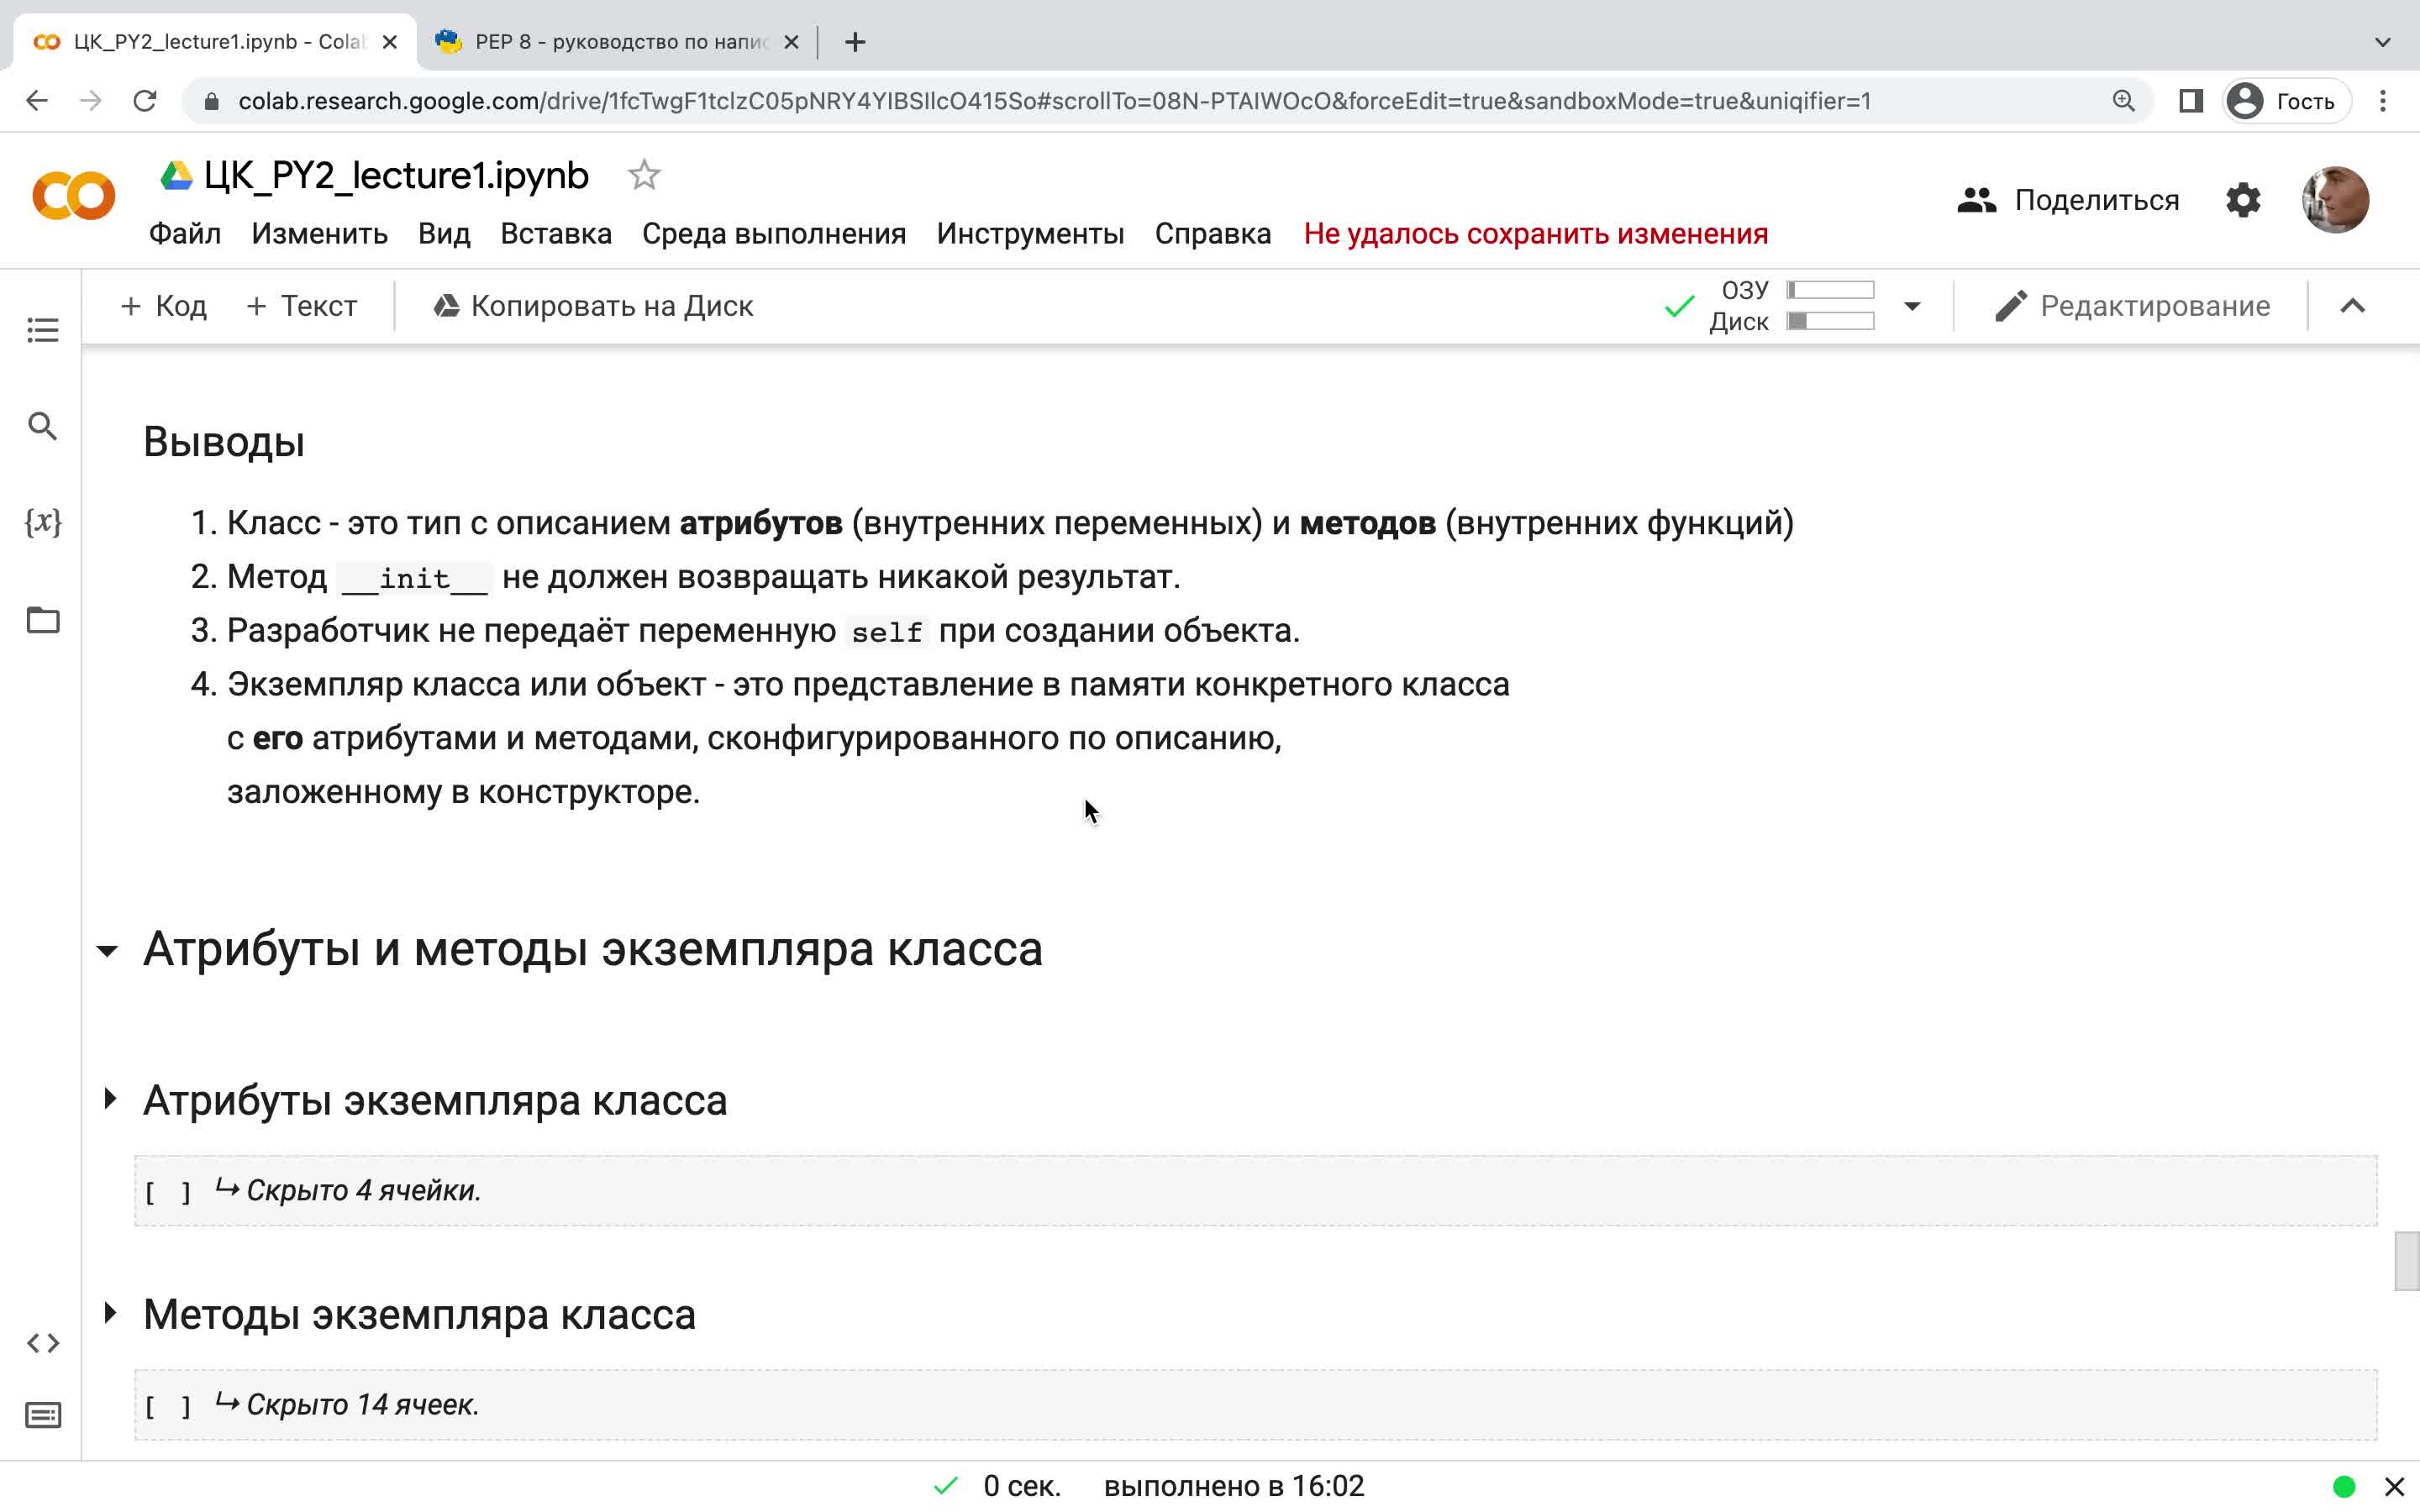Open the user account avatar
2420x1512 pixels.
[x=2335, y=200]
